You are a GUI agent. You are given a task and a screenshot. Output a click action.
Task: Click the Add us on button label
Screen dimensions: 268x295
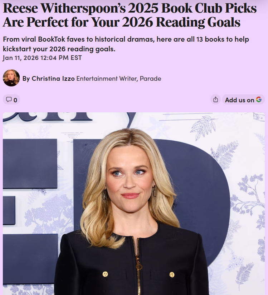[x=239, y=100]
